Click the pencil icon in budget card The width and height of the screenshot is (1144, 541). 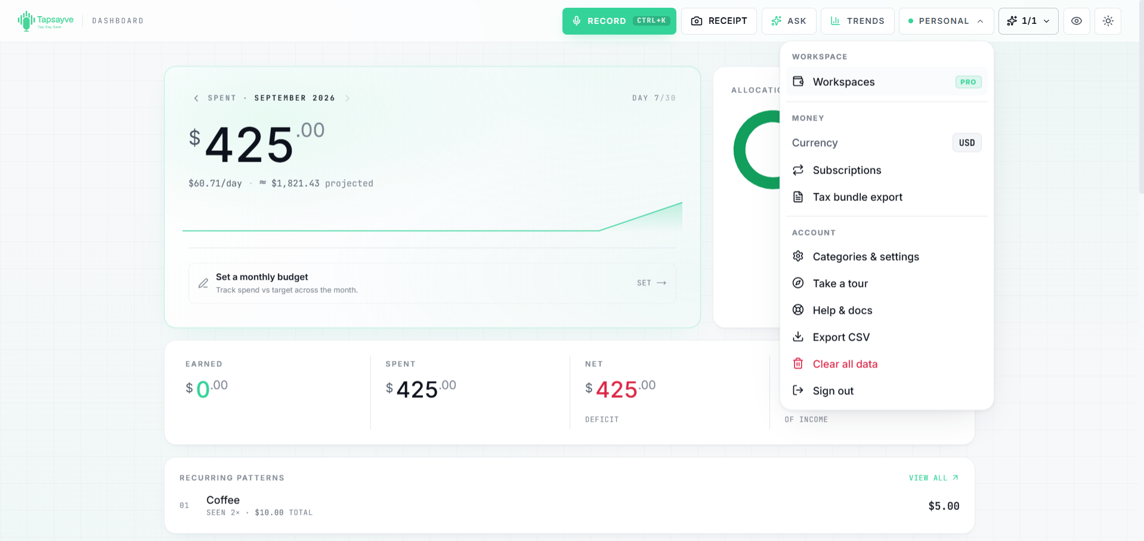tap(203, 283)
